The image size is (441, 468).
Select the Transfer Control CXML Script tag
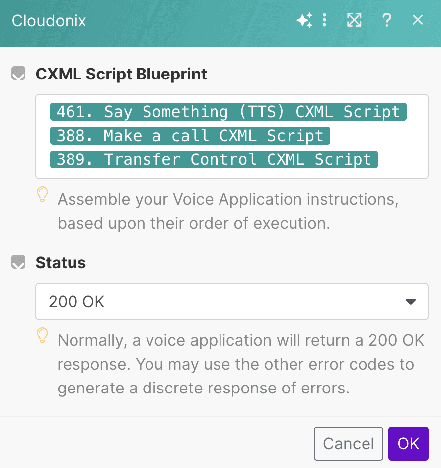pos(214,159)
